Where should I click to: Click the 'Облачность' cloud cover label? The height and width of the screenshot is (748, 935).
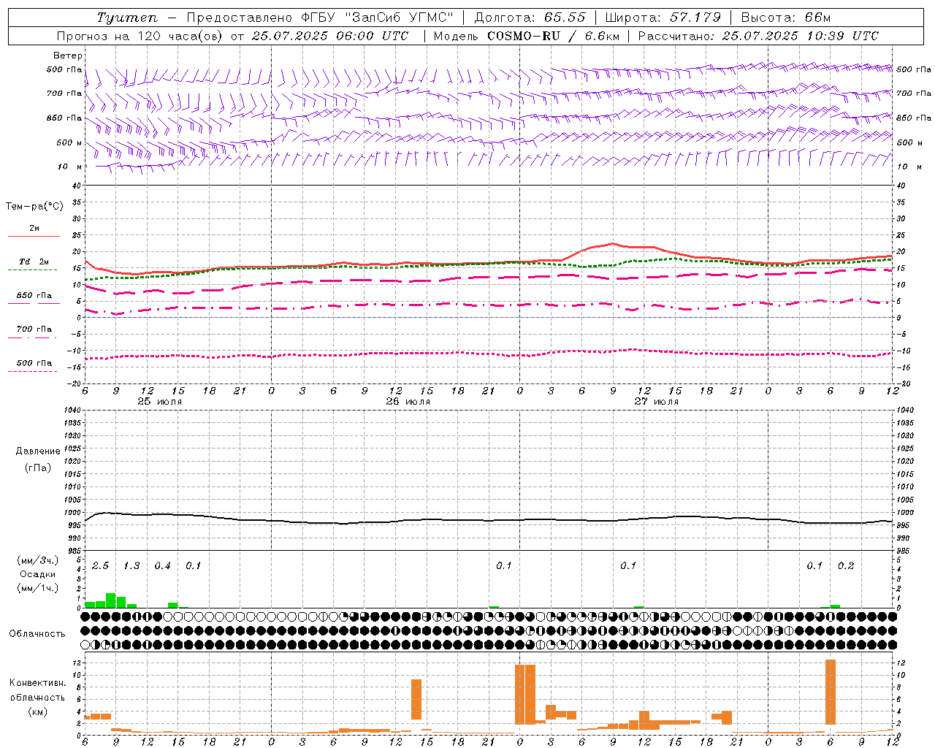[37, 633]
